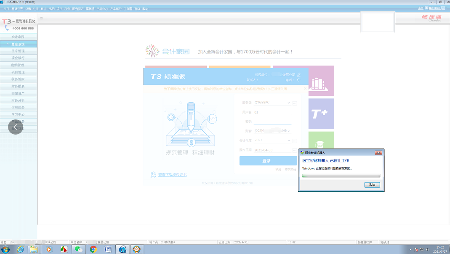Select 财务报表 in the sidebar

tap(19, 86)
